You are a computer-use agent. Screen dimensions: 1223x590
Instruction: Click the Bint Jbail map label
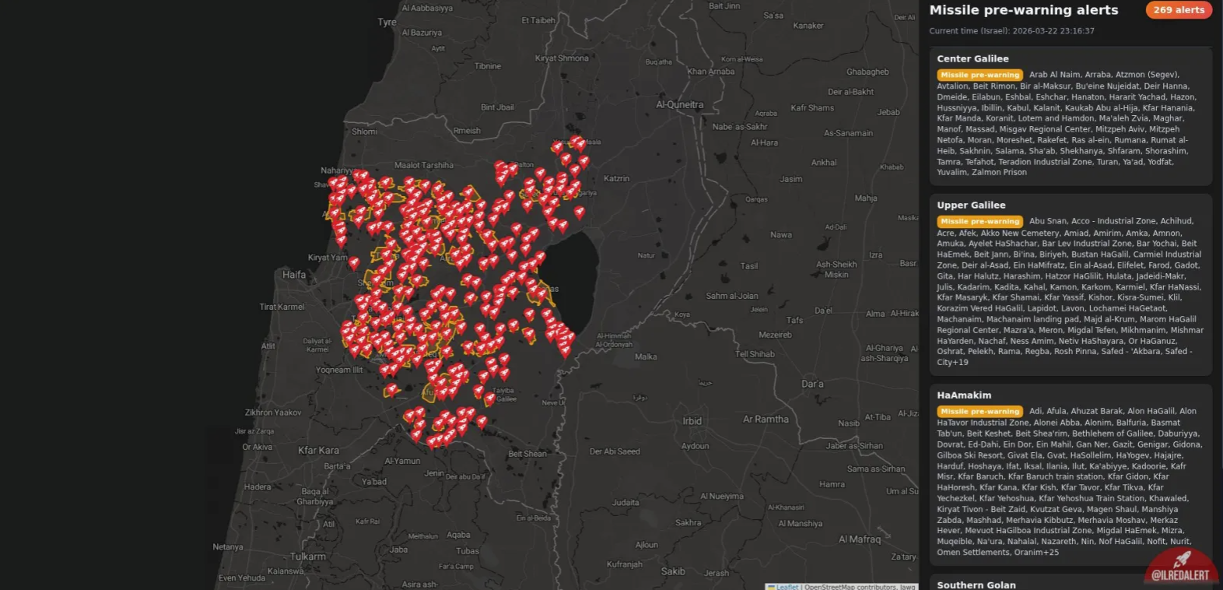pos(497,107)
